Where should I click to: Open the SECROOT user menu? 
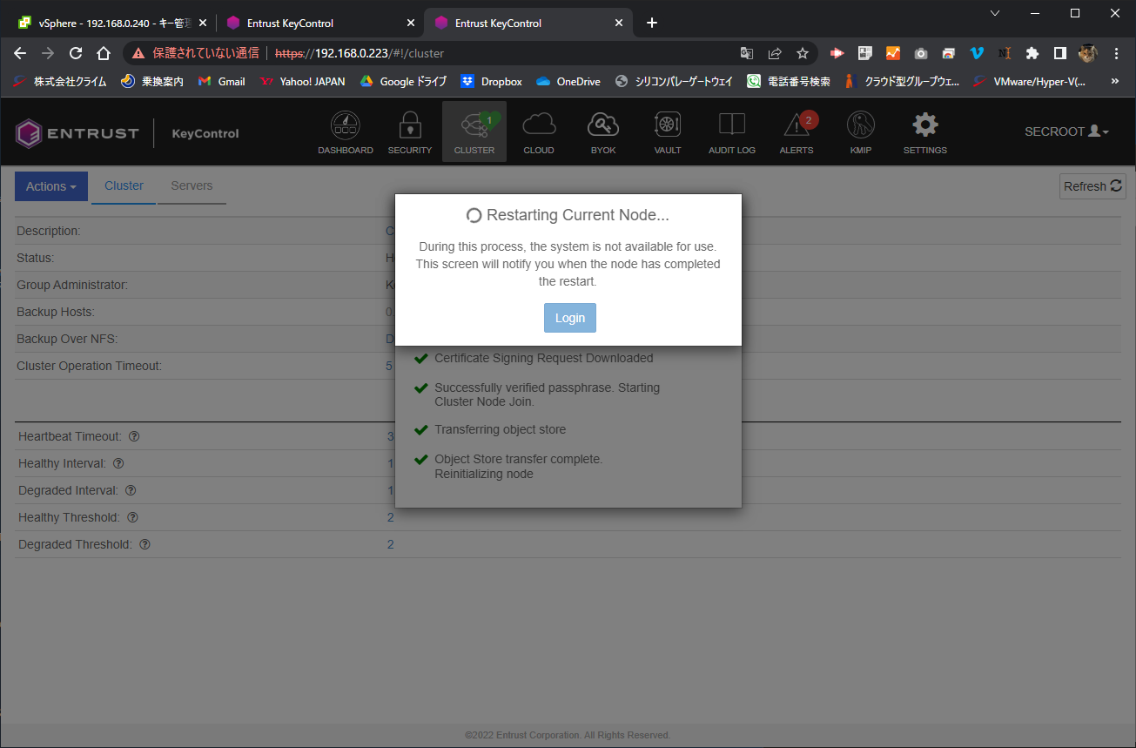point(1067,131)
